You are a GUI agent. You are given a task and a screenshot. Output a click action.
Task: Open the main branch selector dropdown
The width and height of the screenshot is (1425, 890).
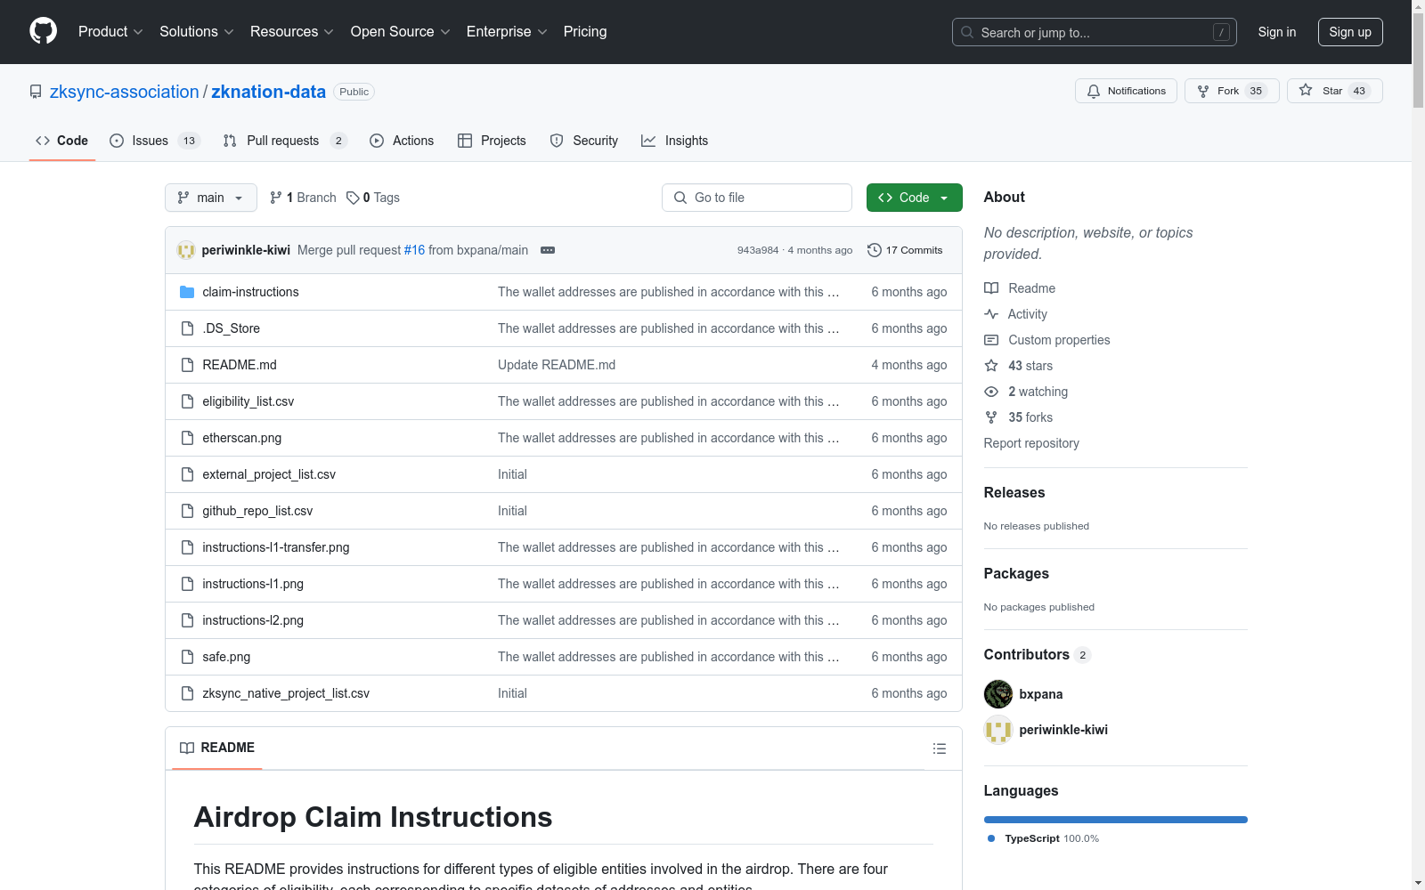[x=211, y=198]
